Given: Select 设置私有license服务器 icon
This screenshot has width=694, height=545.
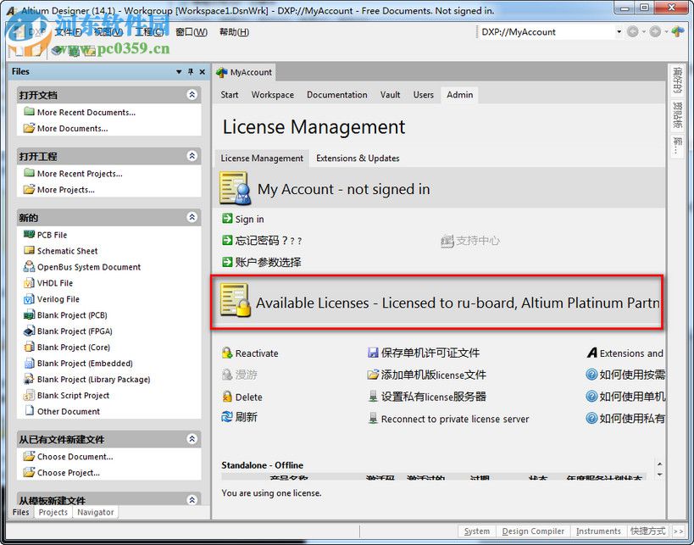Looking at the screenshot, I should 371,397.
